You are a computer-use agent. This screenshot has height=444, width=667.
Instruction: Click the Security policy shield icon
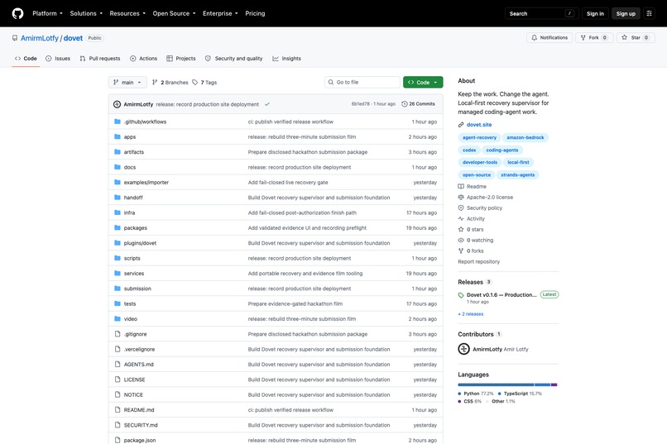461,208
